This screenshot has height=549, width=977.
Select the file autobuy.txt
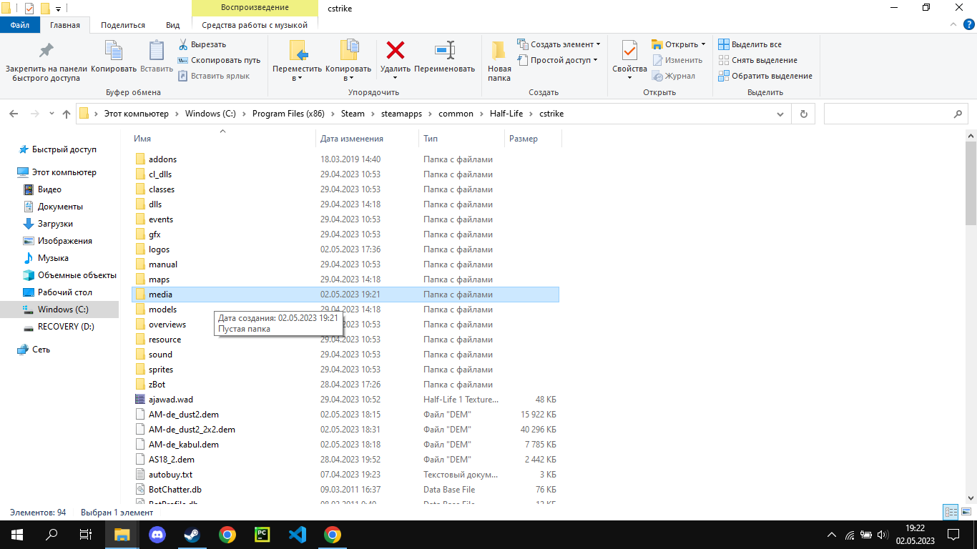coord(345,475)
